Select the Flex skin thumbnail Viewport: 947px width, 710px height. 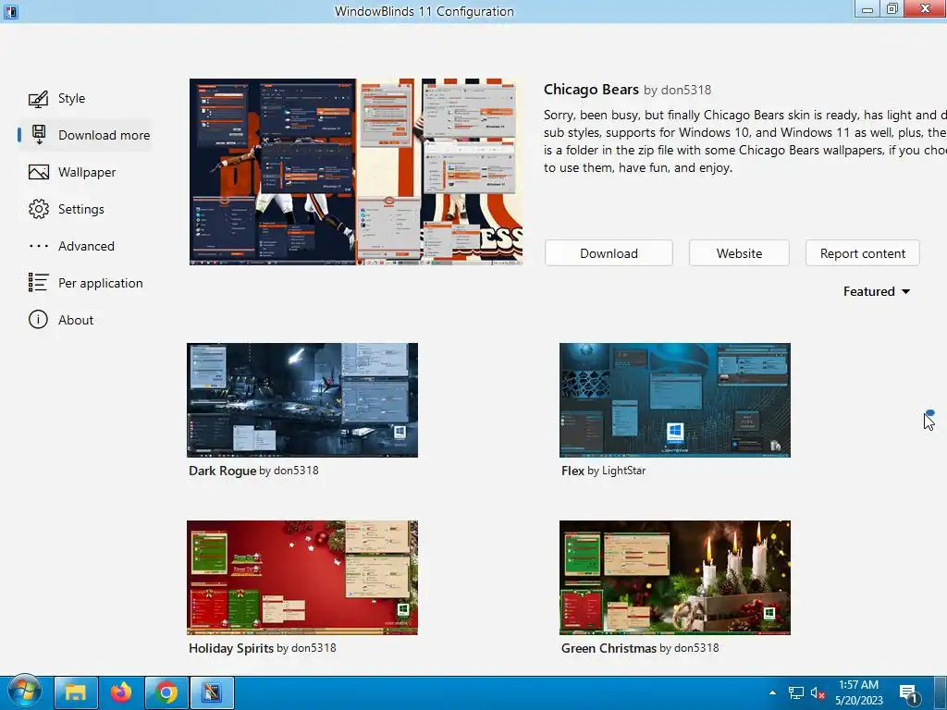click(x=674, y=399)
